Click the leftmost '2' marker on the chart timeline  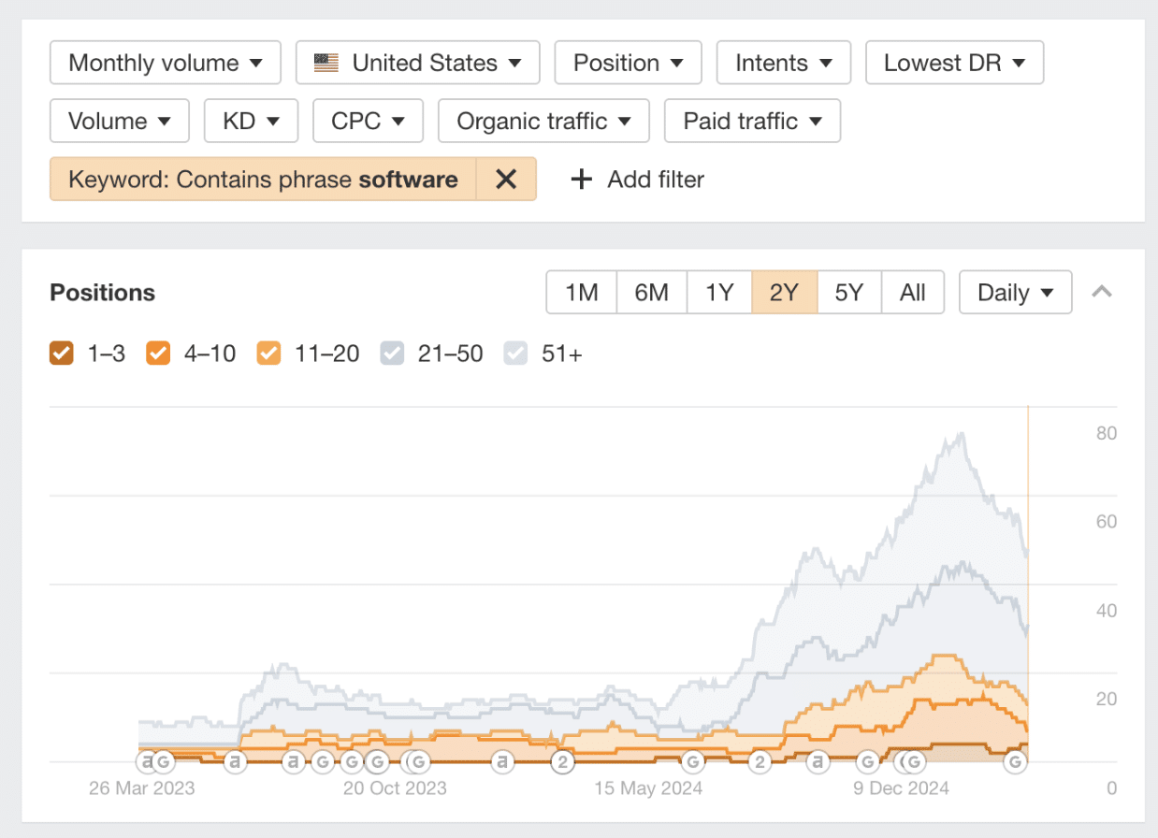pyautogui.click(x=563, y=762)
